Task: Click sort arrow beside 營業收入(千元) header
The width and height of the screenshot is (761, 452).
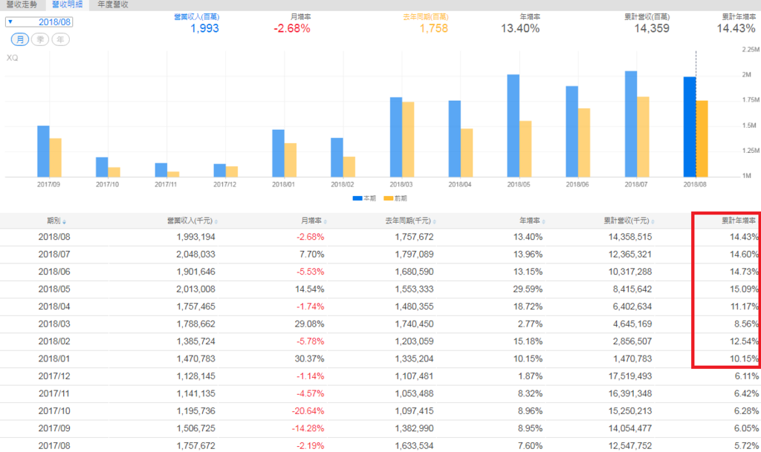Action: (x=216, y=222)
